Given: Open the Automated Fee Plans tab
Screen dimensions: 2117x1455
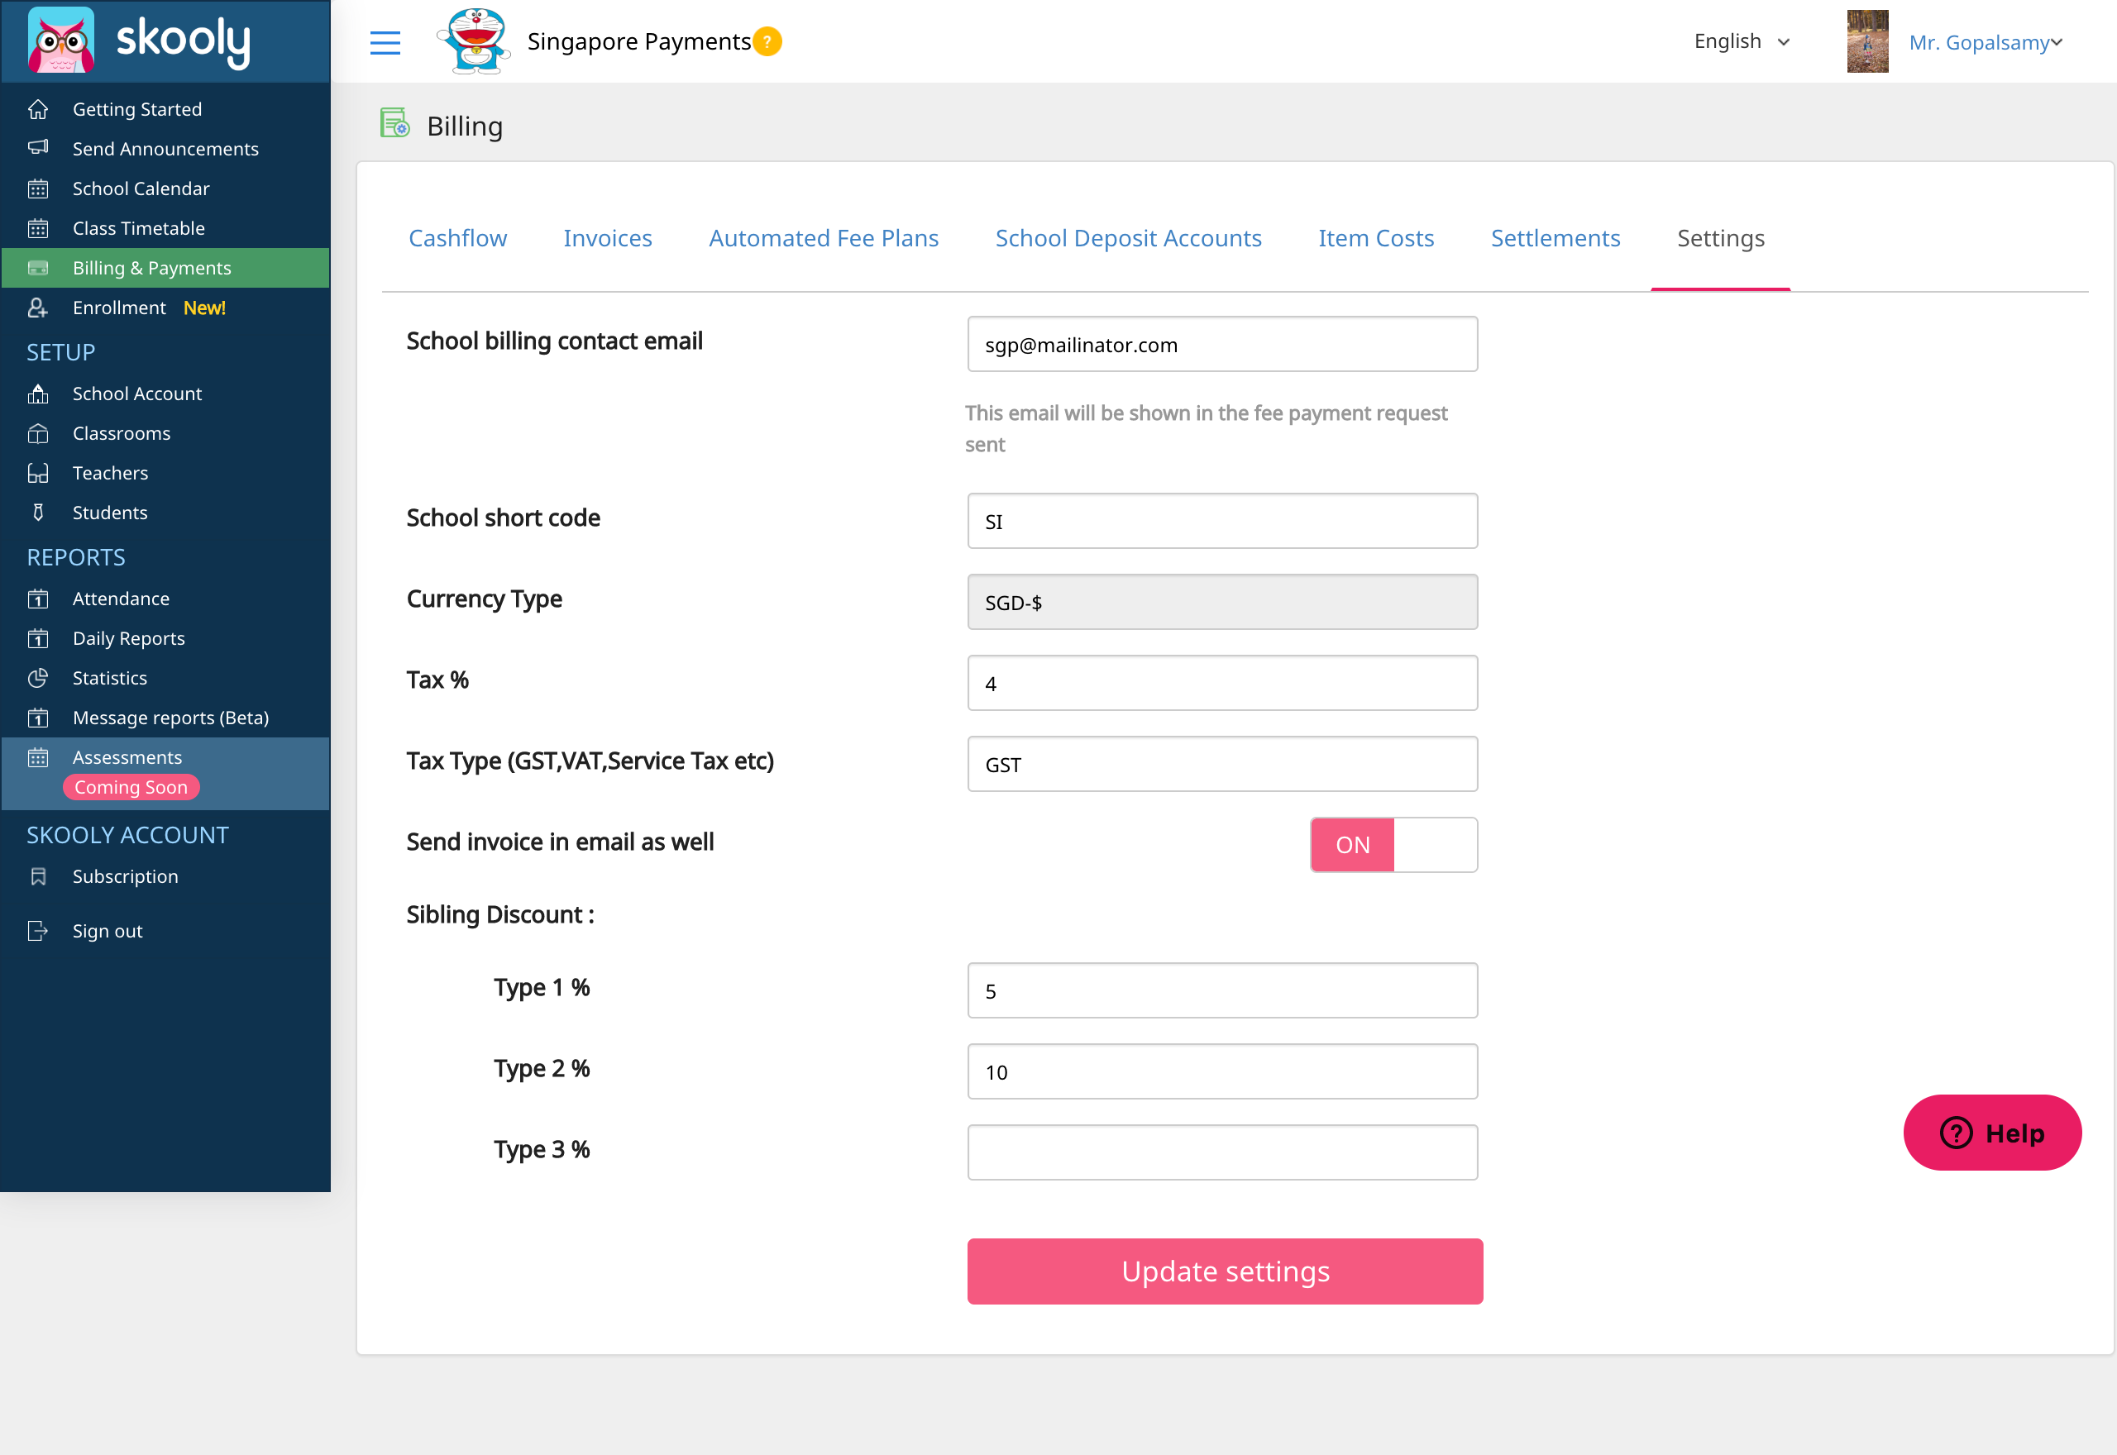Looking at the screenshot, I should (x=824, y=238).
